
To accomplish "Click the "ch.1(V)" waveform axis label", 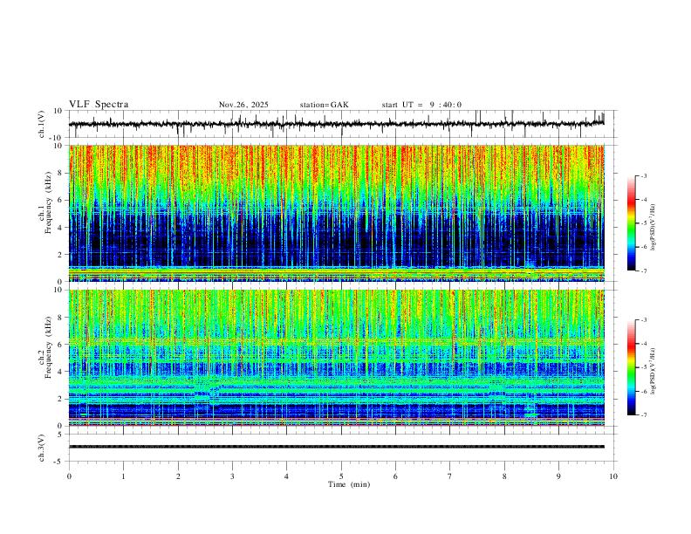I will click(42, 124).
